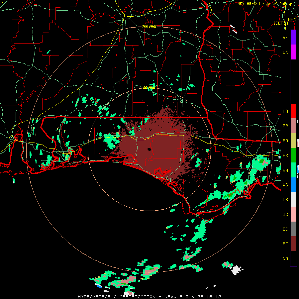Click the GC legend label

coord(285,229)
